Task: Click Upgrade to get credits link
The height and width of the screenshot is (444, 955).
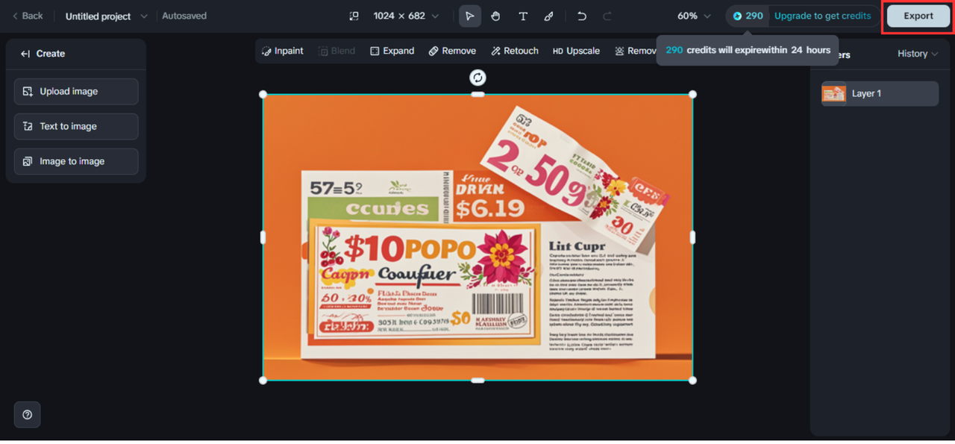Action: (822, 16)
